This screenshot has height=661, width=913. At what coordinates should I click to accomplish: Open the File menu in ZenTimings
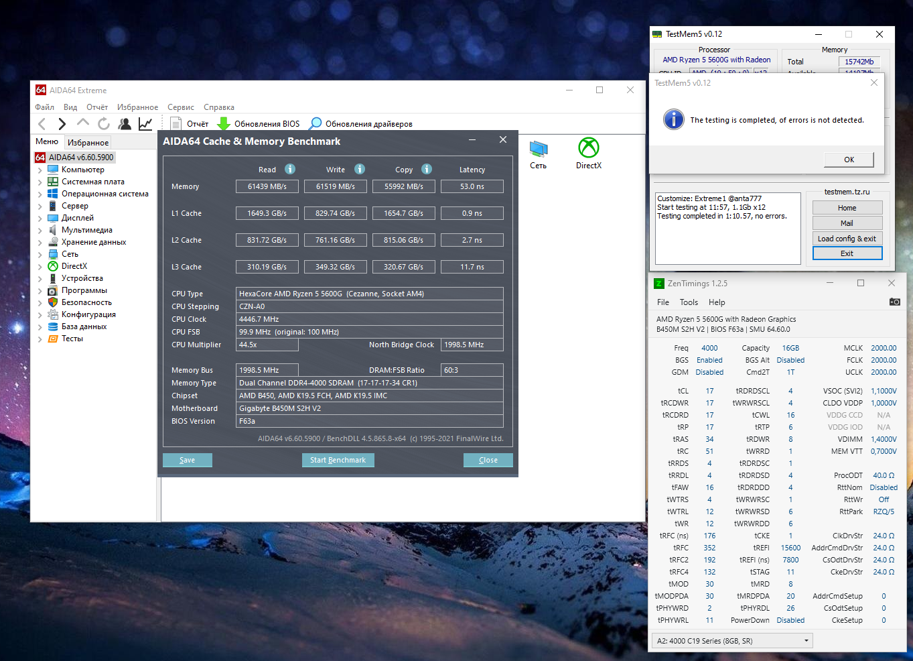point(663,302)
